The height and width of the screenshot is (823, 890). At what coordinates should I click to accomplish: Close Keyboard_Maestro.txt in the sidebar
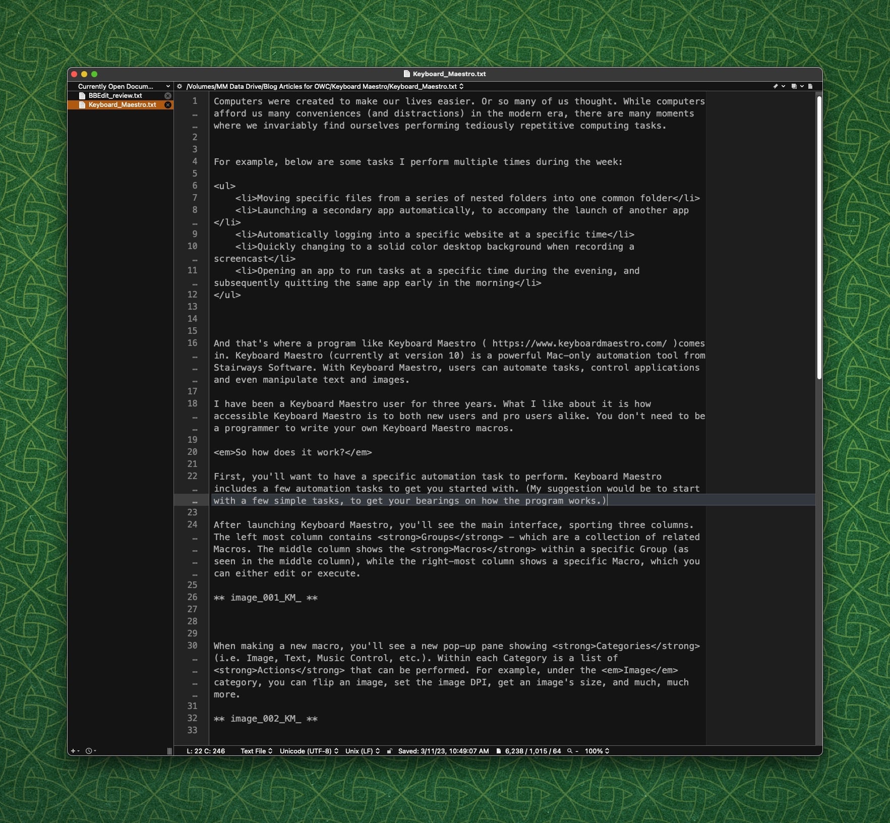pos(168,105)
